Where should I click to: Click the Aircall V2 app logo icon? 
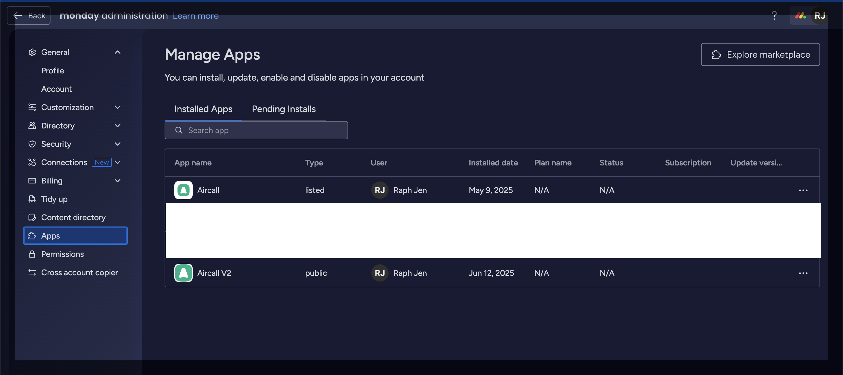(x=184, y=273)
